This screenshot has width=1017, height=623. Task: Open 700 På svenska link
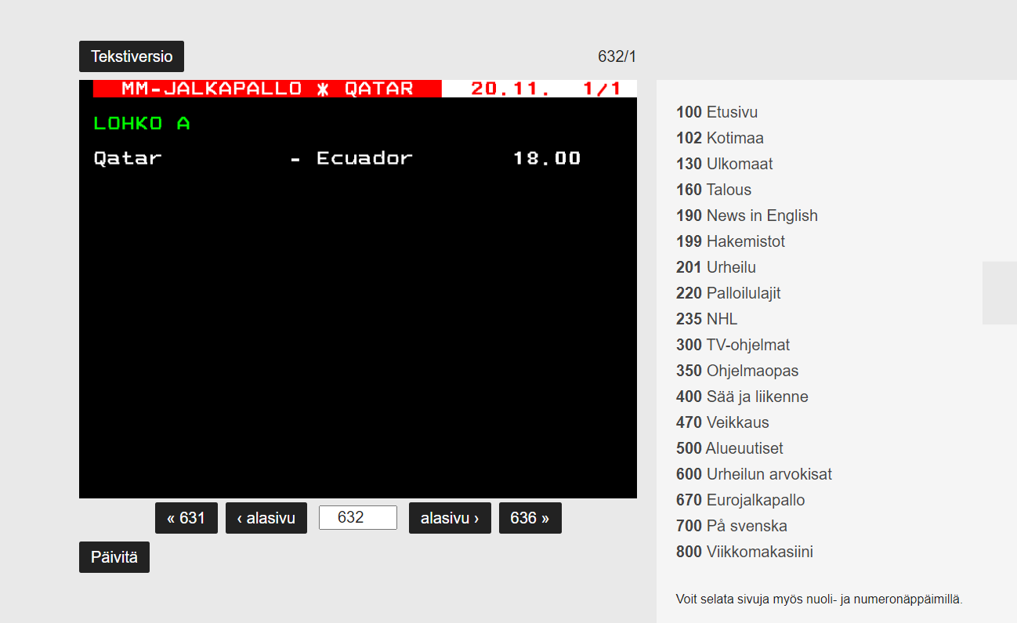click(732, 526)
